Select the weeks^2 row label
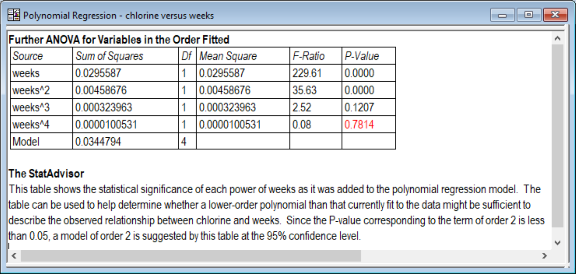 point(31,90)
